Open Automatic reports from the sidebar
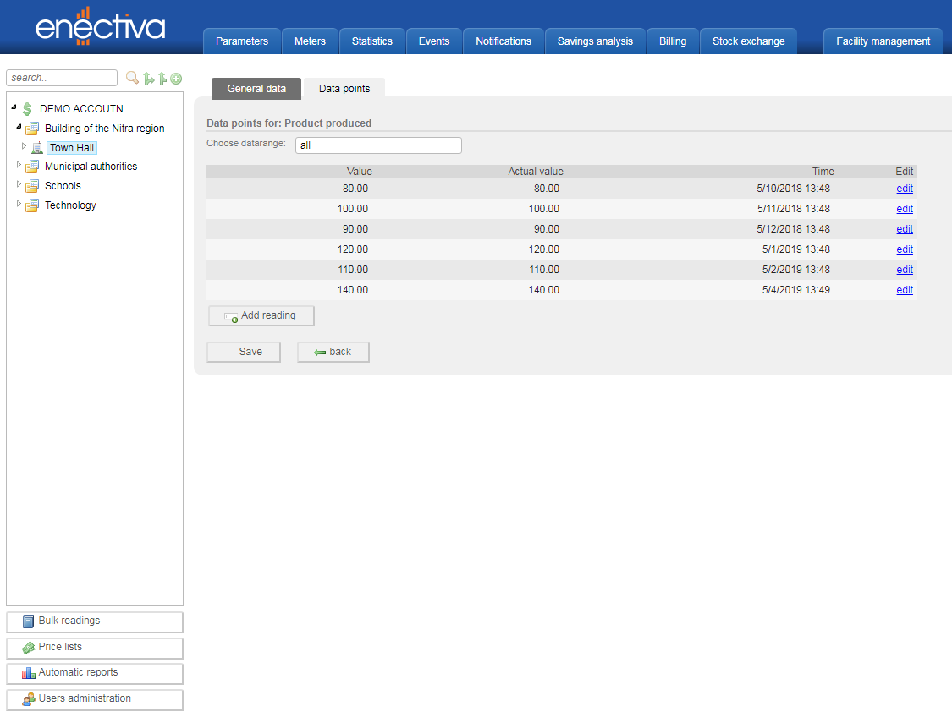The image size is (952, 728). [x=94, y=673]
